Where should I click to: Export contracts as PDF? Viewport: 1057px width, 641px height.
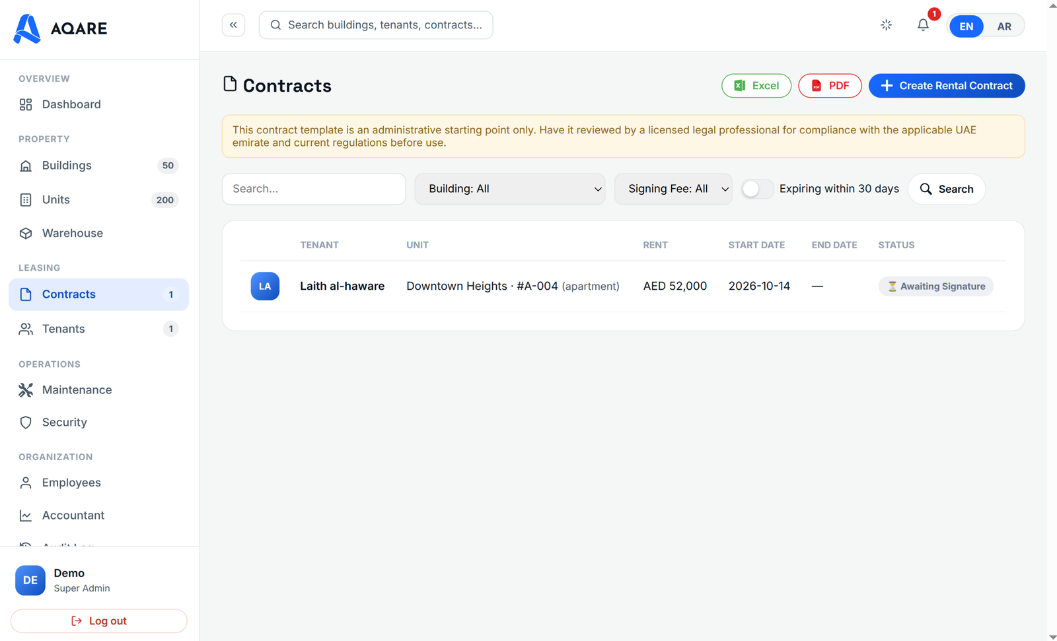[x=830, y=86]
